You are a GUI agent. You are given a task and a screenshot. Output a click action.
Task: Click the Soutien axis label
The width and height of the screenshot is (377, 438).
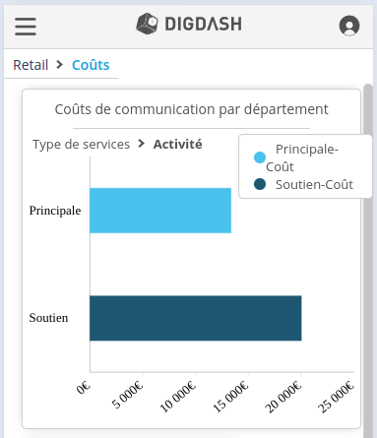(x=48, y=318)
